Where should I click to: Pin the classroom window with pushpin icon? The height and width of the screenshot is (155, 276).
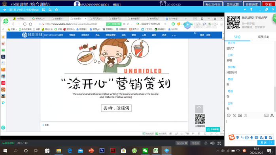click(x=251, y=9)
